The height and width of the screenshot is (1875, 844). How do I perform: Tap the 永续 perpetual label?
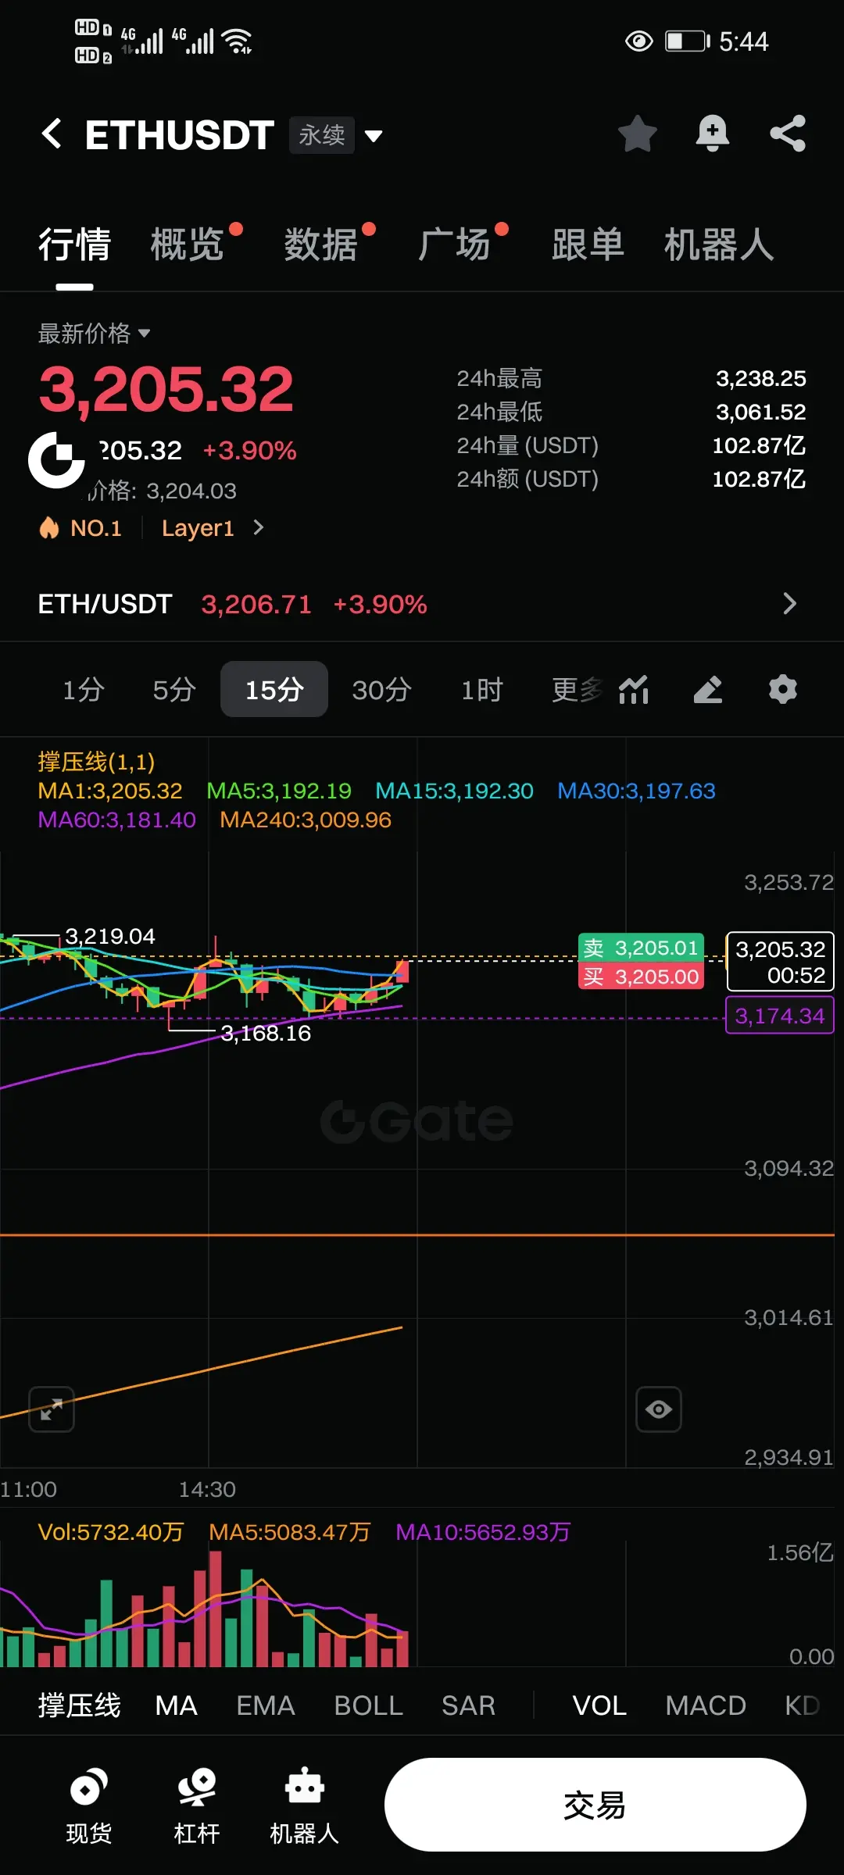pyautogui.click(x=322, y=135)
